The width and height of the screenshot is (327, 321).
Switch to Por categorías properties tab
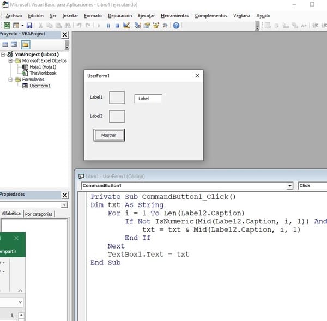pyautogui.click(x=39, y=214)
